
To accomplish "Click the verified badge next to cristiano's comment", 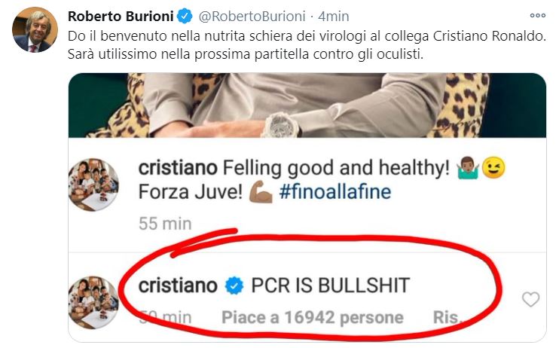I will click(x=234, y=285).
